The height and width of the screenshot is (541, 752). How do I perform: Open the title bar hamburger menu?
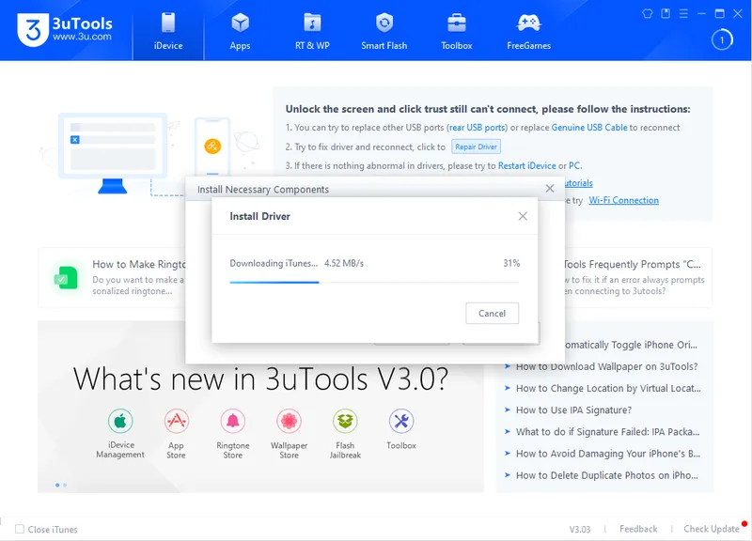(x=683, y=13)
